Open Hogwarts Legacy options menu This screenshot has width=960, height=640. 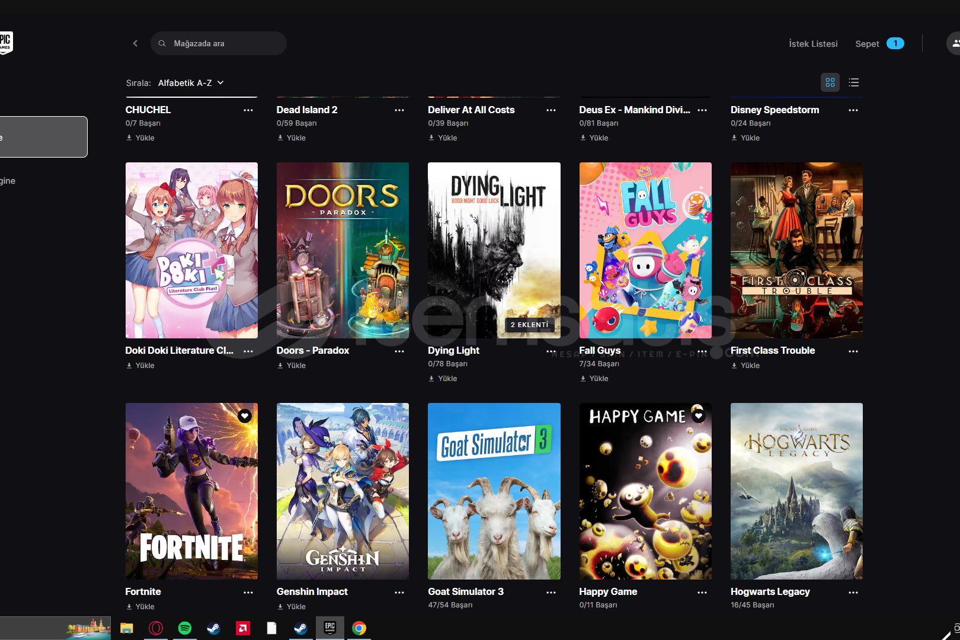(853, 593)
